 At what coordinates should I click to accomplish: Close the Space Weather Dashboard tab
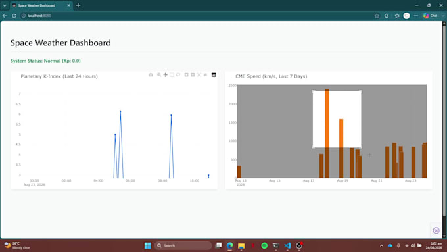[69, 5]
